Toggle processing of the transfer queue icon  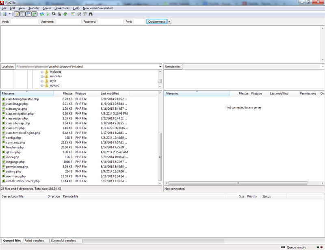click(48, 14)
